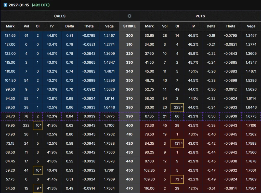Image resolution: width=261 pixels, height=193 pixels.
Task: Click the highlighted 73 put open interest cell
Action: (x=177, y=179)
